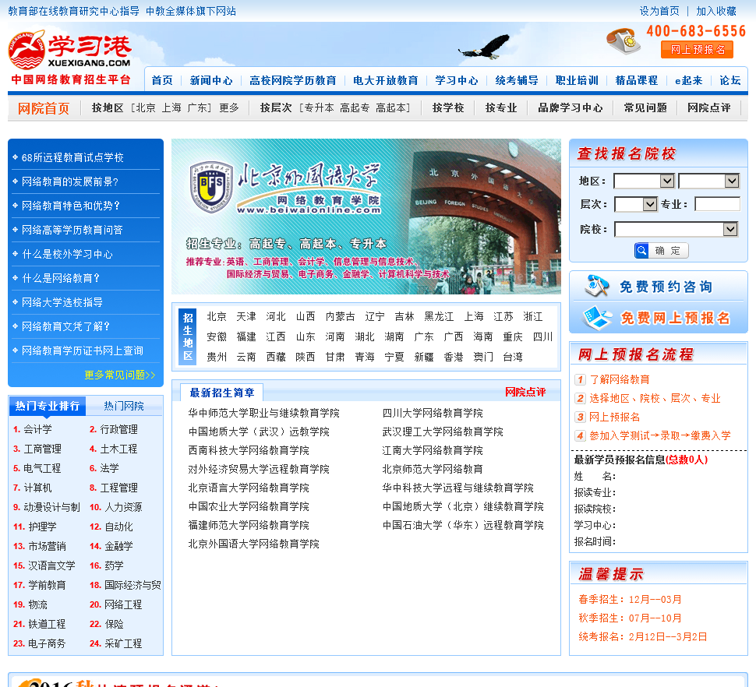The width and height of the screenshot is (756, 687).
Task: Click the magnifier icon on 确定 button
Action: coord(641,251)
